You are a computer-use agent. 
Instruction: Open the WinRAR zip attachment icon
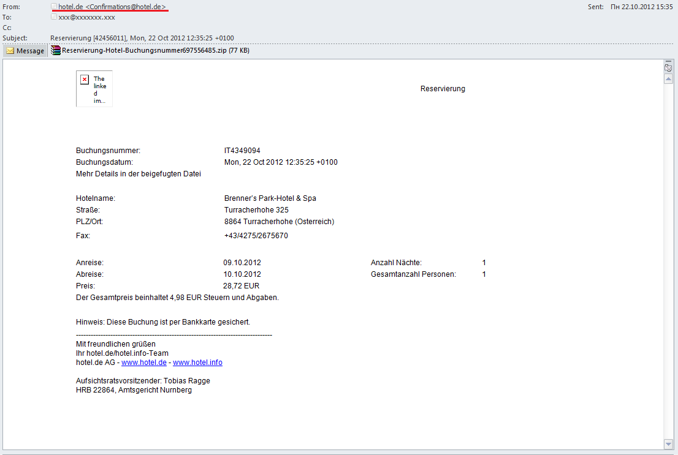click(56, 51)
